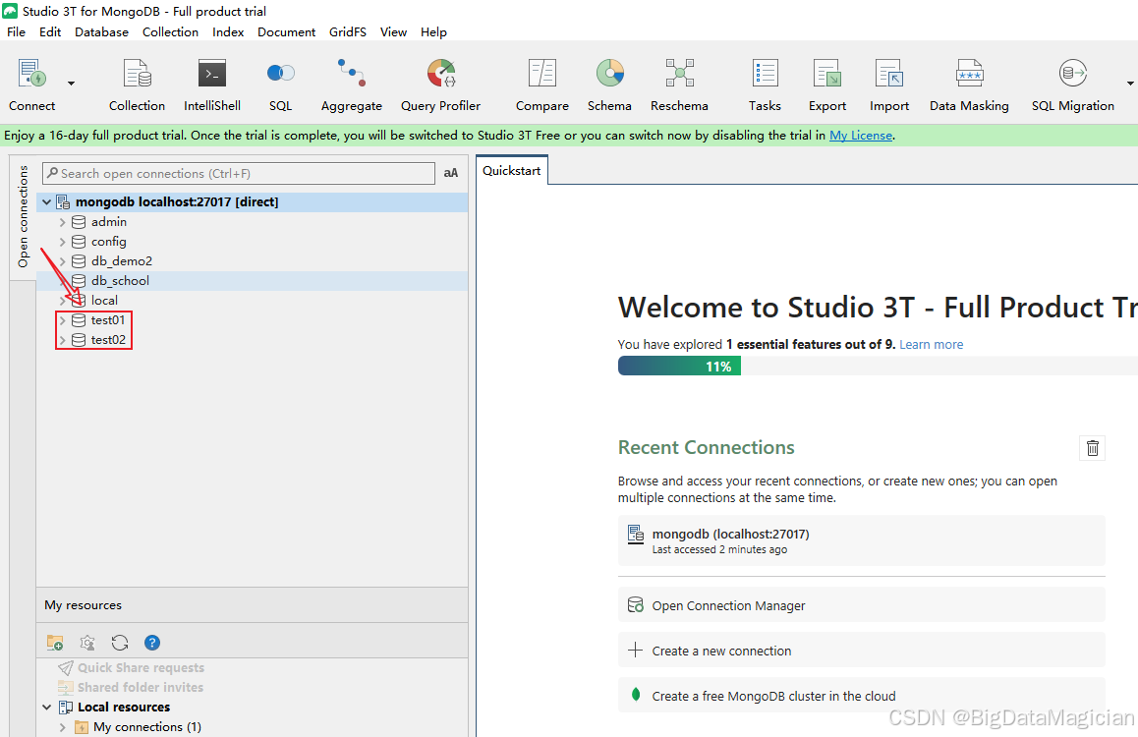Open My resources help question icon
This screenshot has height=737, width=1138.
(x=151, y=643)
